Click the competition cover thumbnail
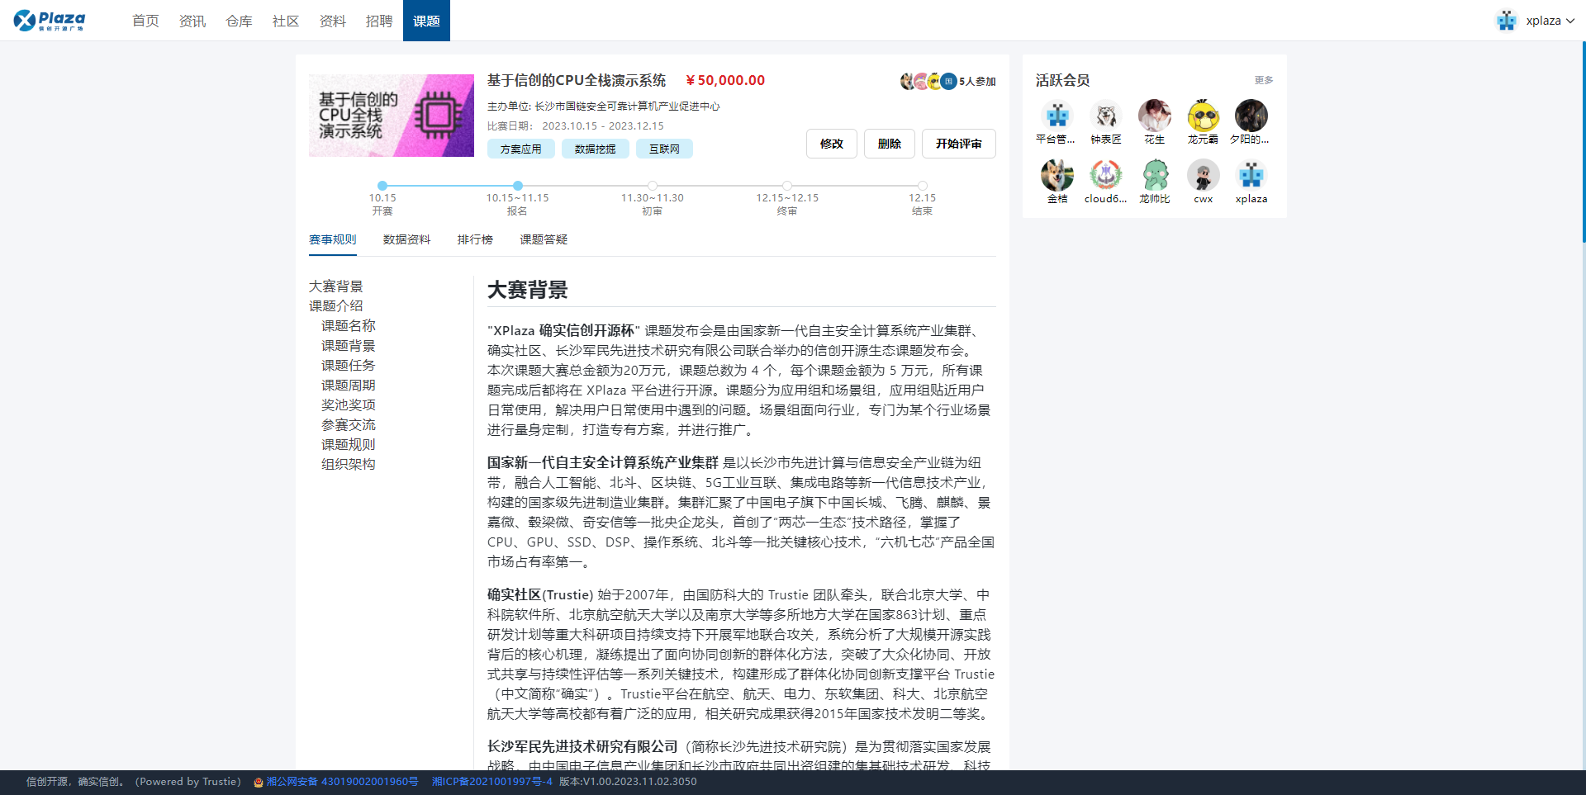 point(392,116)
